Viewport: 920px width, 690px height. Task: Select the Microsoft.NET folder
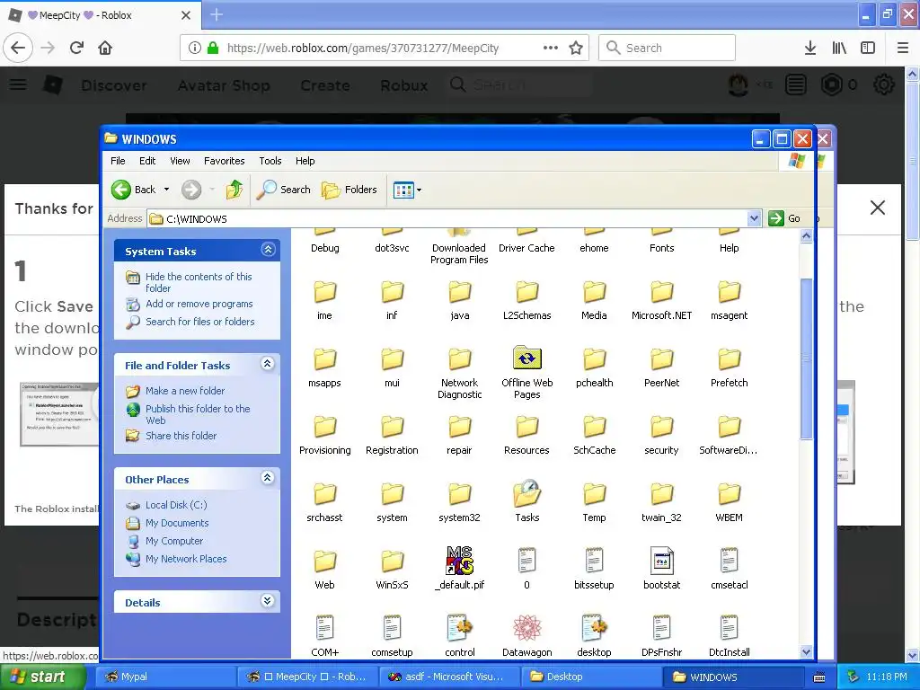click(662, 292)
